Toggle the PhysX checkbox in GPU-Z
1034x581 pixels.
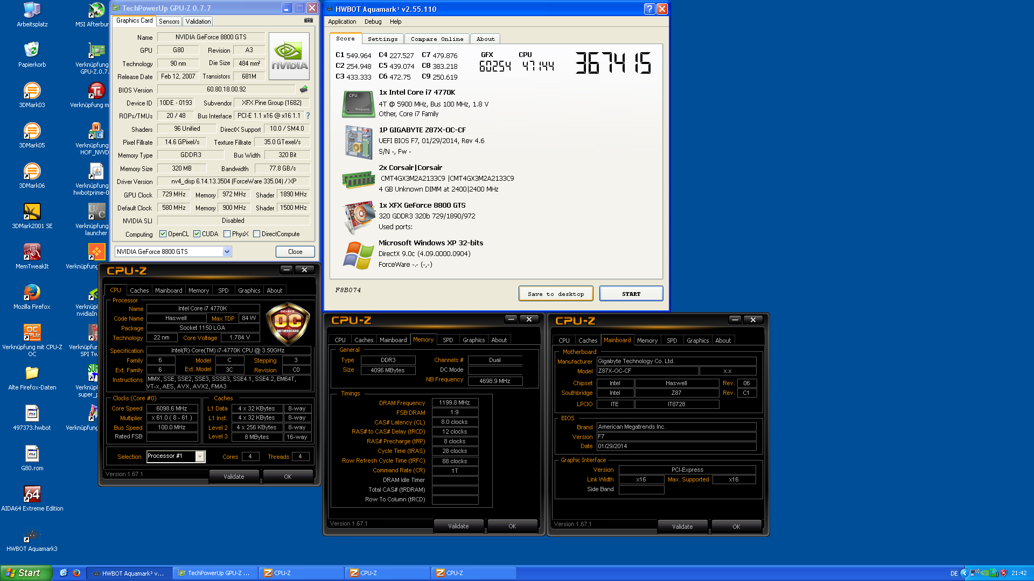[x=227, y=234]
